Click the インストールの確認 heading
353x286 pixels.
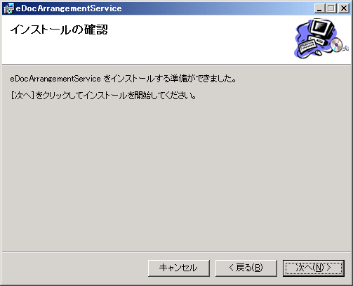pos(59,30)
